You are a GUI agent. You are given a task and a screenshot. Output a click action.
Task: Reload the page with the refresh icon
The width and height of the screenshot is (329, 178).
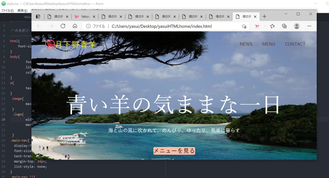(x=63, y=26)
